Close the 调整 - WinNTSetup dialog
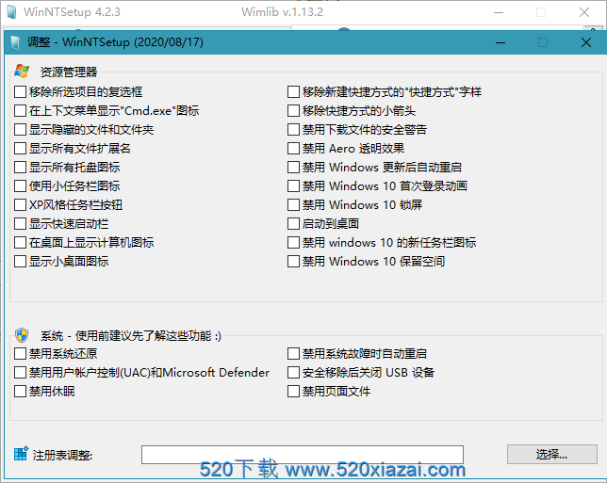 pyautogui.click(x=586, y=42)
